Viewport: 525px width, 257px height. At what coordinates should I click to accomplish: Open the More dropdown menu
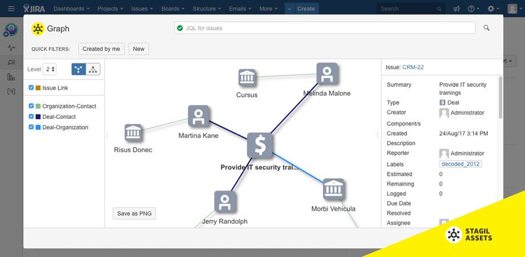(x=269, y=9)
